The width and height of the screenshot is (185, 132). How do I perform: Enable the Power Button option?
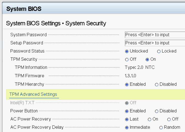pyautogui.click(x=127, y=111)
